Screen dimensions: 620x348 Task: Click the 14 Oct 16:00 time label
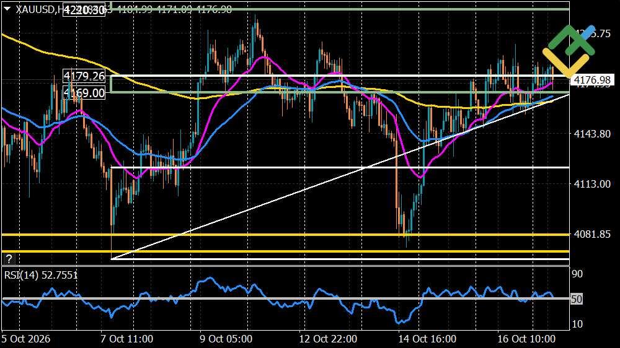coord(427,339)
